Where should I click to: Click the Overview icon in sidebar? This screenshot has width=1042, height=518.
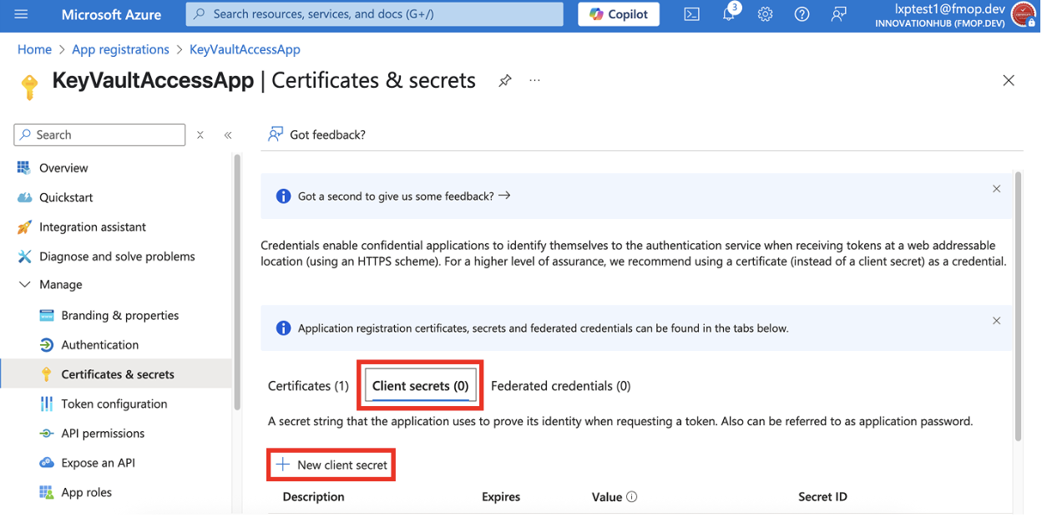pos(24,168)
